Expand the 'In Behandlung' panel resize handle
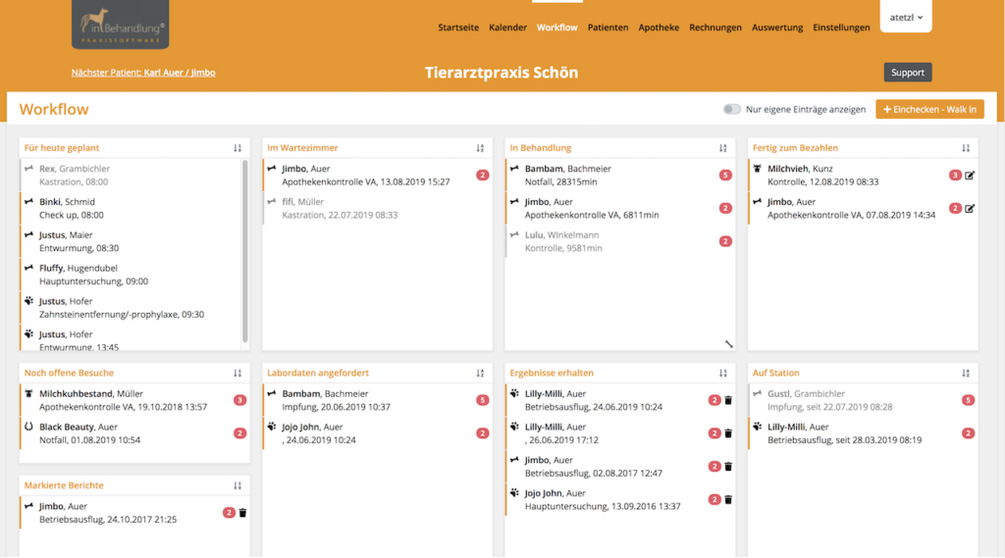The width and height of the screenshot is (1005, 558). pyautogui.click(x=729, y=344)
